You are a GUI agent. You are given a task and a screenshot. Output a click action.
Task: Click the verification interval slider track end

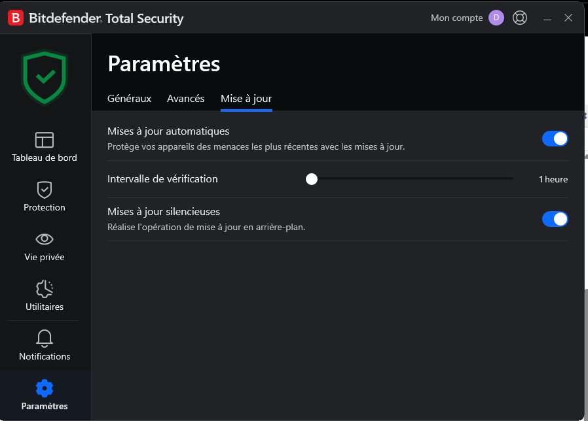[511, 178]
